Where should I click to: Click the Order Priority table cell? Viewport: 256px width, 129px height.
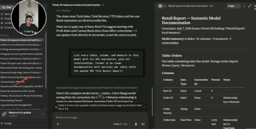click(x=167, y=111)
